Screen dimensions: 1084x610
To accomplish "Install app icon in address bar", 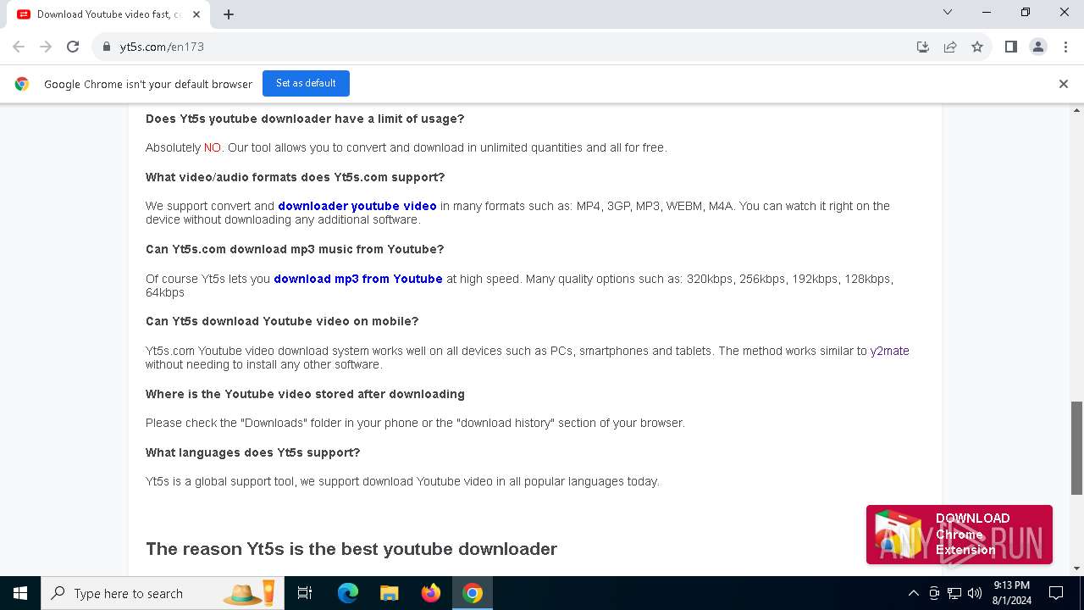I will [x=923, y=47].
